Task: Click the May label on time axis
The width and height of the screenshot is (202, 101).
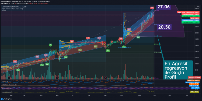Action: point(11,95)
